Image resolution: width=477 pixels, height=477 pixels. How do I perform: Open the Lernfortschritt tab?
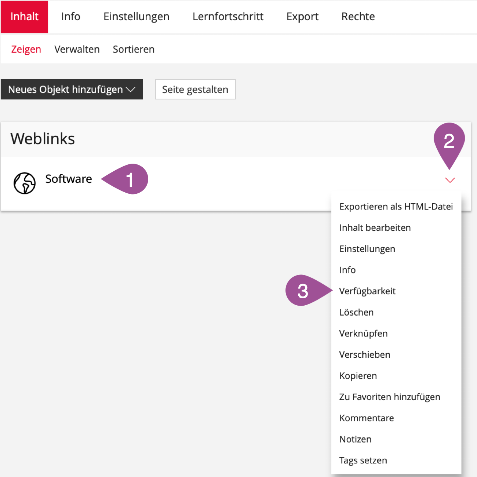[228, 17]
